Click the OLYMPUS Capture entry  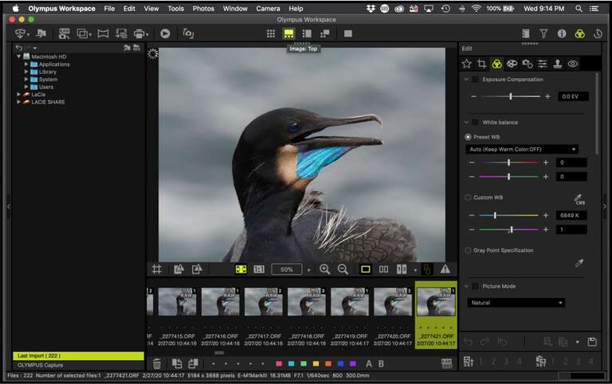pos(40,365)
